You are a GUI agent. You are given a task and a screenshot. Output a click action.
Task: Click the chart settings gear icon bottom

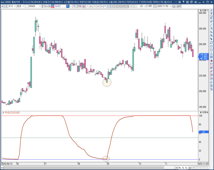[190, 168]
